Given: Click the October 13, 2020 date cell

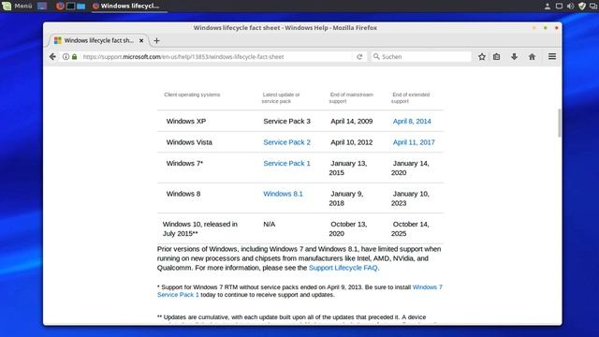Looking at the screenshot, I should (348, 228).
